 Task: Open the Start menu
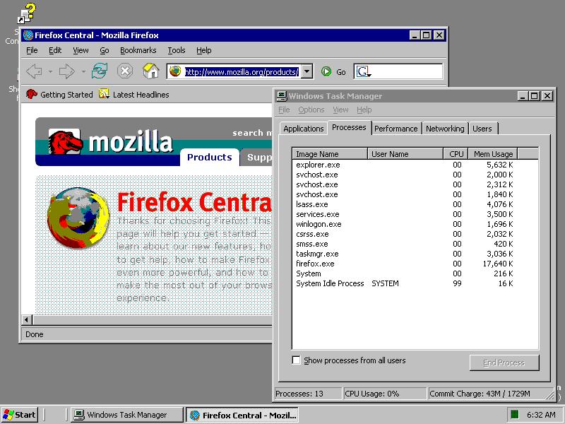pos(20,415)
